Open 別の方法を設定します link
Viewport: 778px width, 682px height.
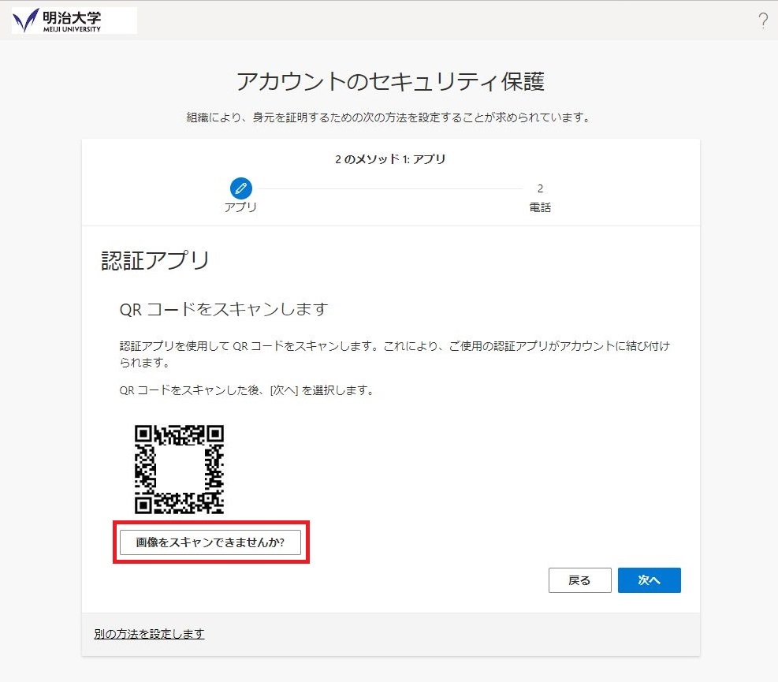(x=149, y=634)
